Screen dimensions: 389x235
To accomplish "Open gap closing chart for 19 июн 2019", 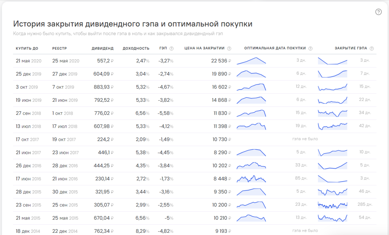I will point(333,100).
